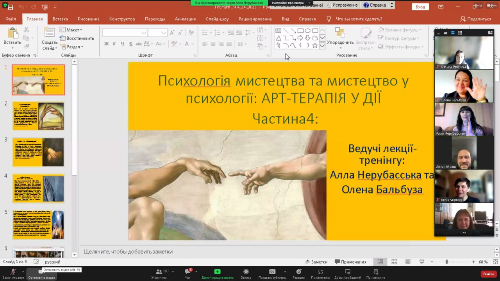Screen dimensions: 500x281
Task: Toggle the Notes (Заметки) pane
Action: [316, 262]
